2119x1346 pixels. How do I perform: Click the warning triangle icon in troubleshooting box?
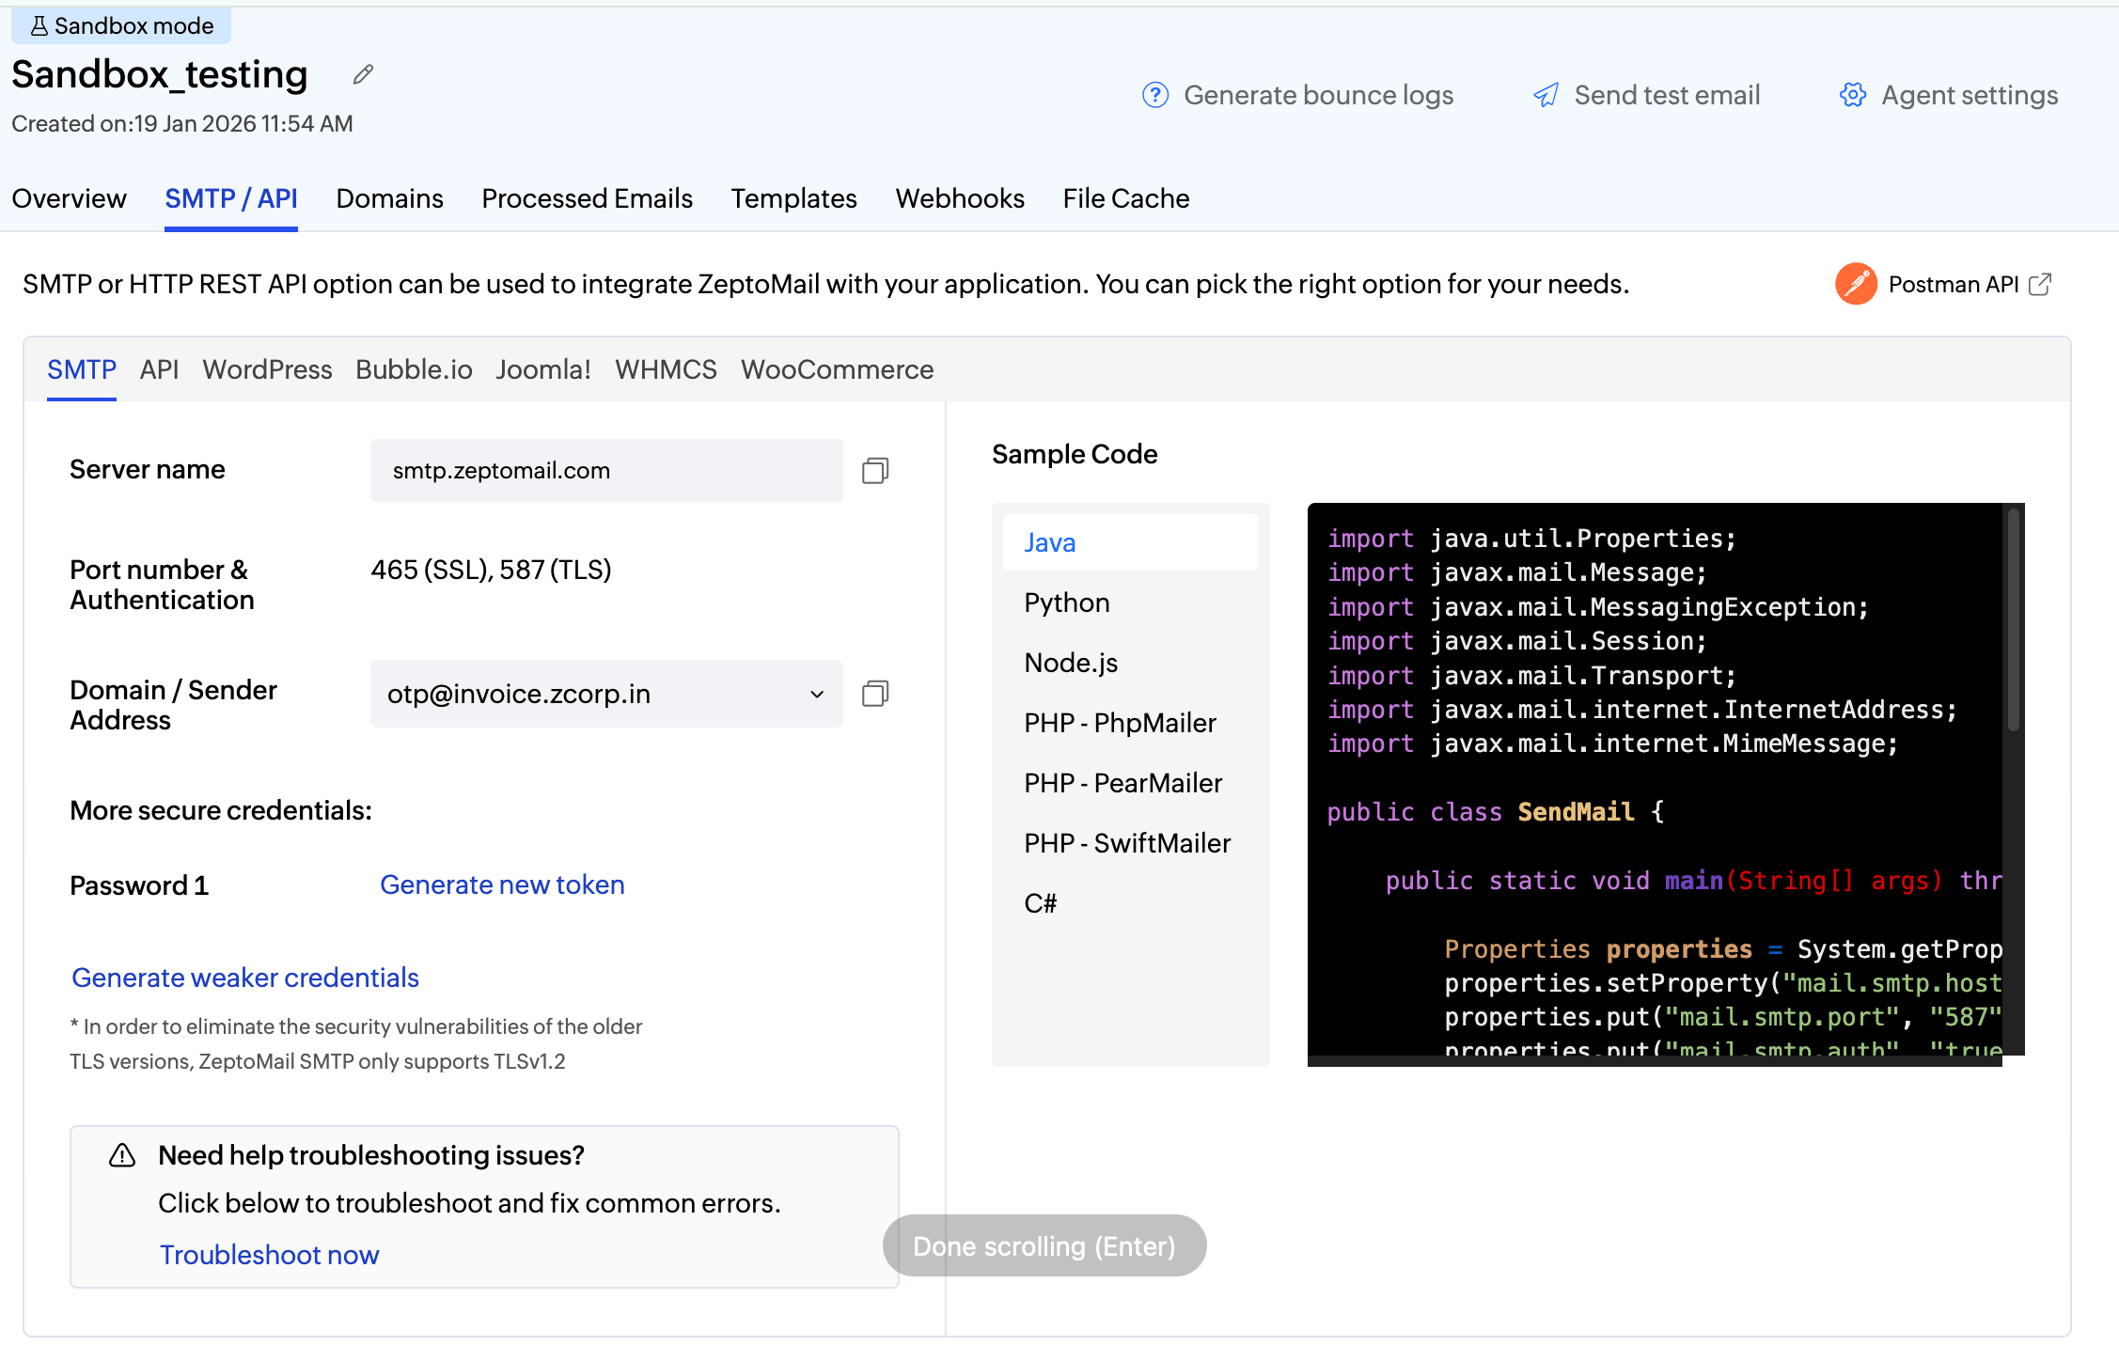[x=122, y=1154]
